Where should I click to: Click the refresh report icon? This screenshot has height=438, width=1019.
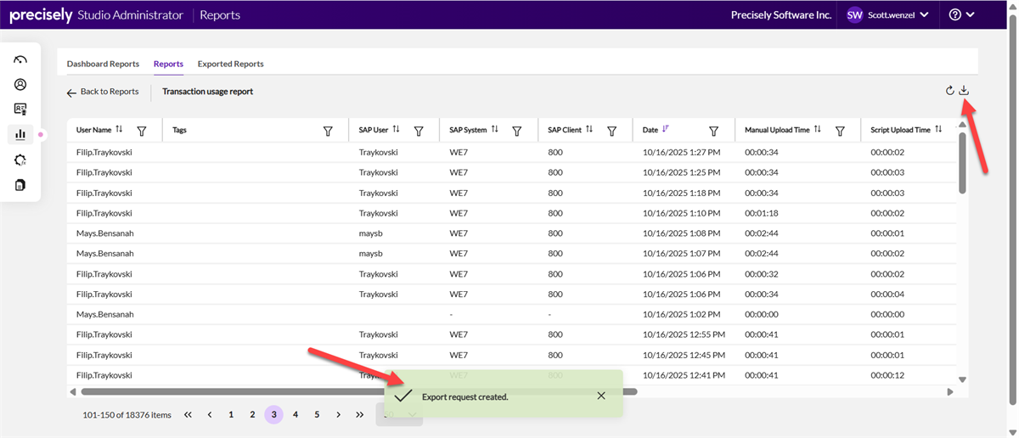click(950, 91)
